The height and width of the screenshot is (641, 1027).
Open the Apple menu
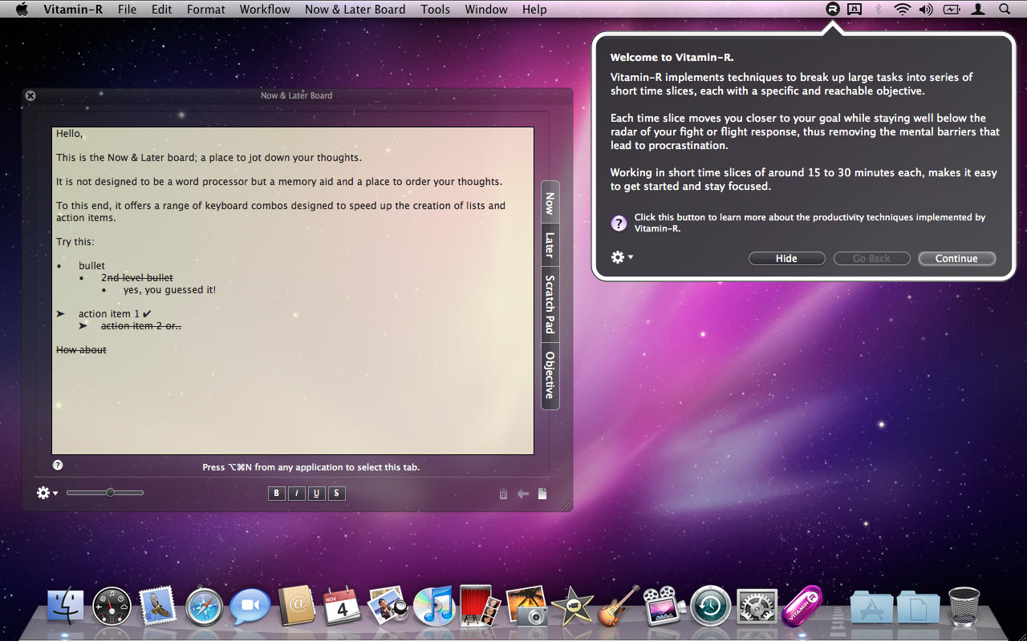click(x=22, y=10)
